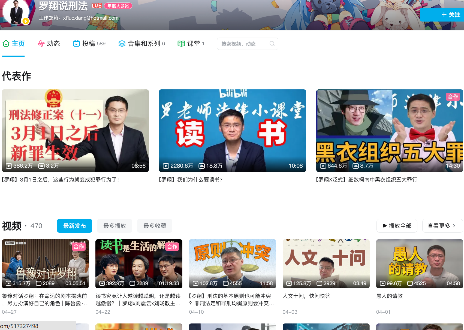Screen dimensions: 464x330
Task: Click the 合作 tag on 读书是生活的解药 thumbnail
Action: [x=172, y=247]
